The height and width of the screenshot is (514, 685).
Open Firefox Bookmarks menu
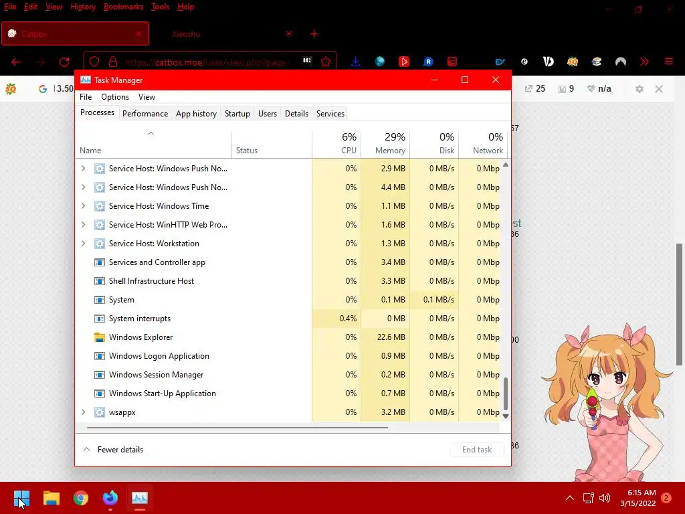click(x=123, y=7)
